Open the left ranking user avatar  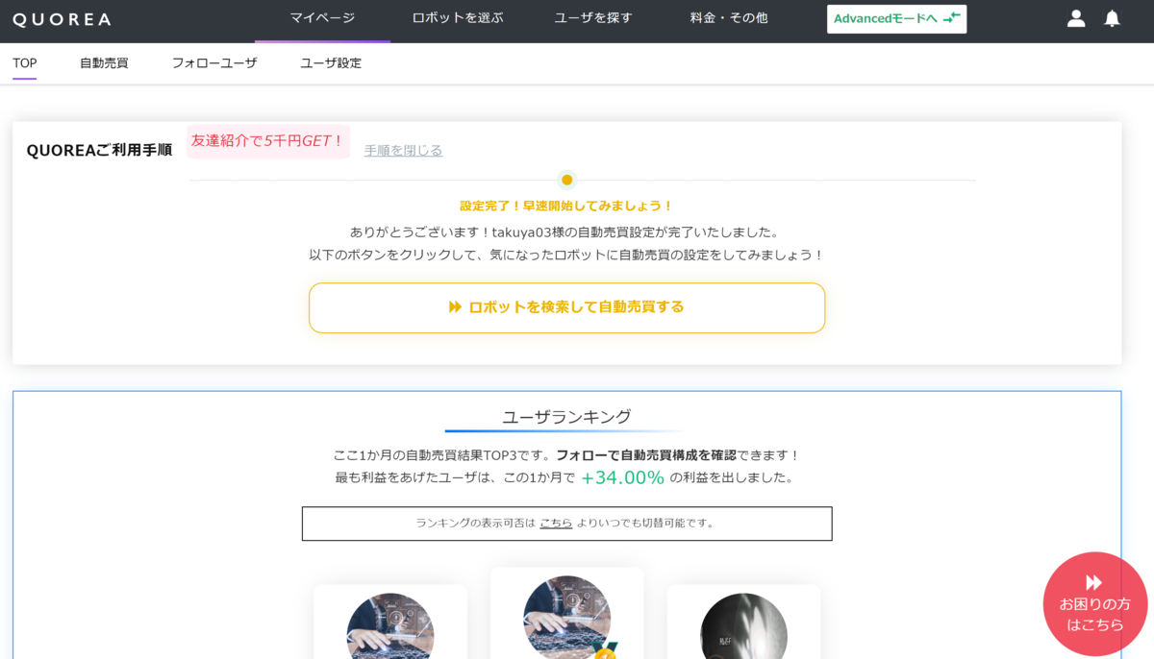point(390,625)
